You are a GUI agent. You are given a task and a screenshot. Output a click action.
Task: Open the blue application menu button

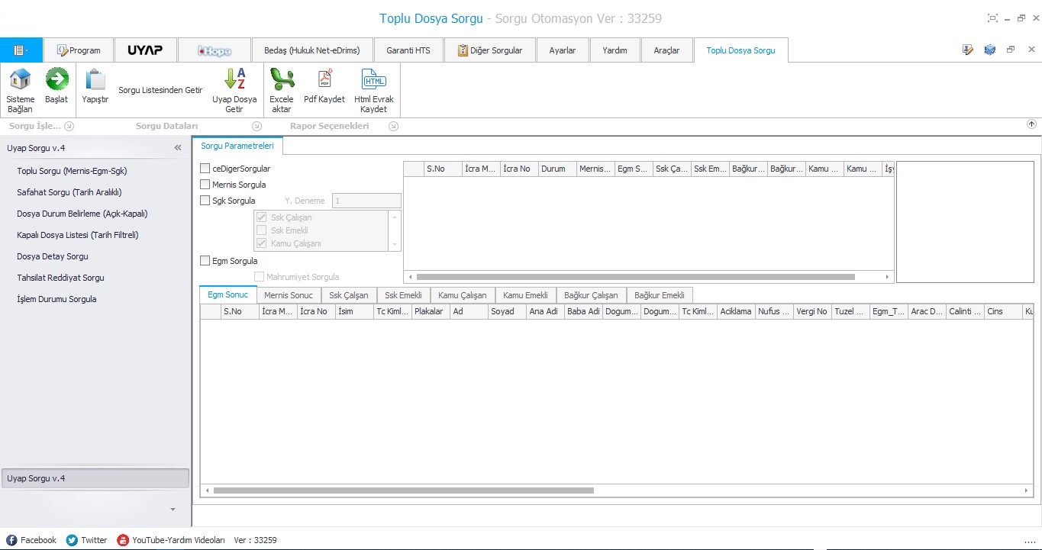click(21, 50)
